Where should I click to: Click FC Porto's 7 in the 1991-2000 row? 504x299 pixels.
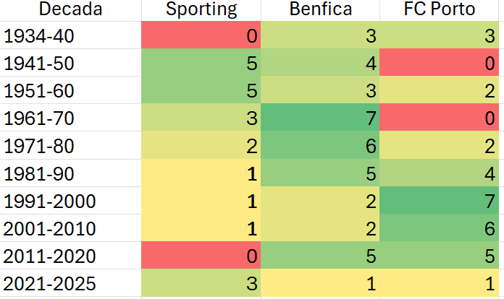[442, 201]
